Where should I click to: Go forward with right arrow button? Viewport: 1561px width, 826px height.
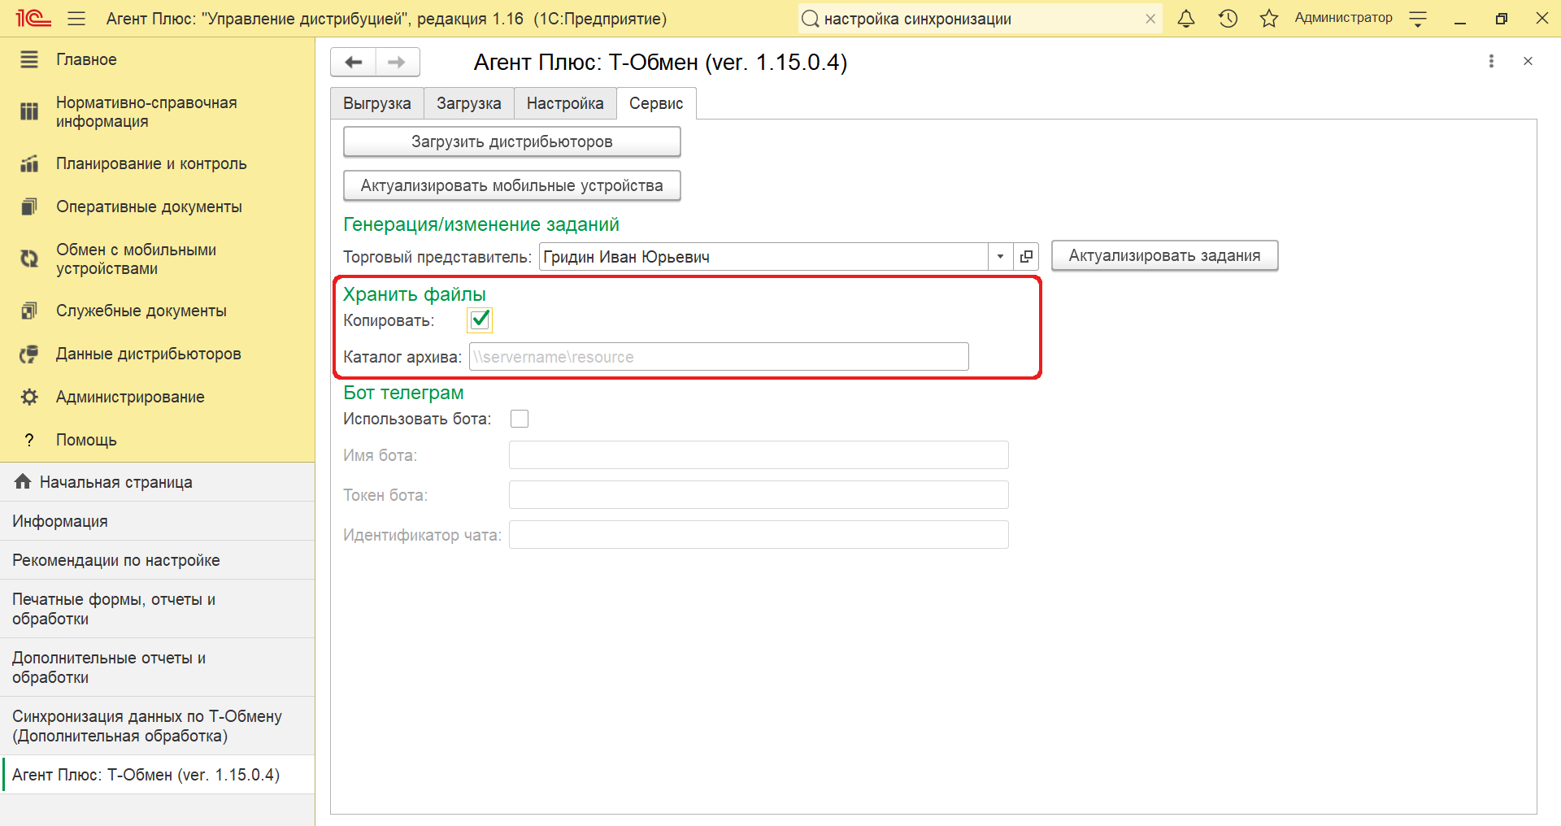click(398, 62)
